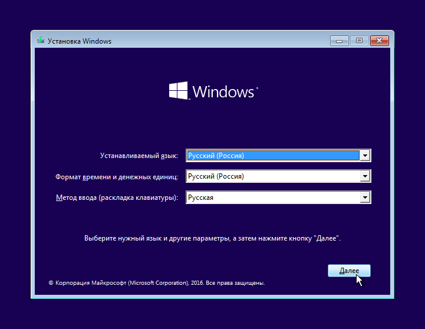
Task: Maximize the Установка Windows window
Action: pos(360,41)
